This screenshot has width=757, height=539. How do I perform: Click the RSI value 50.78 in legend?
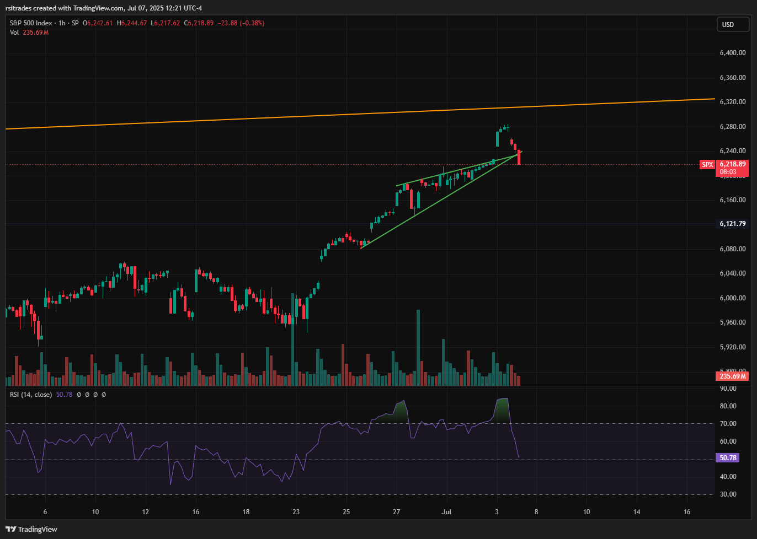tap(64, 395)
